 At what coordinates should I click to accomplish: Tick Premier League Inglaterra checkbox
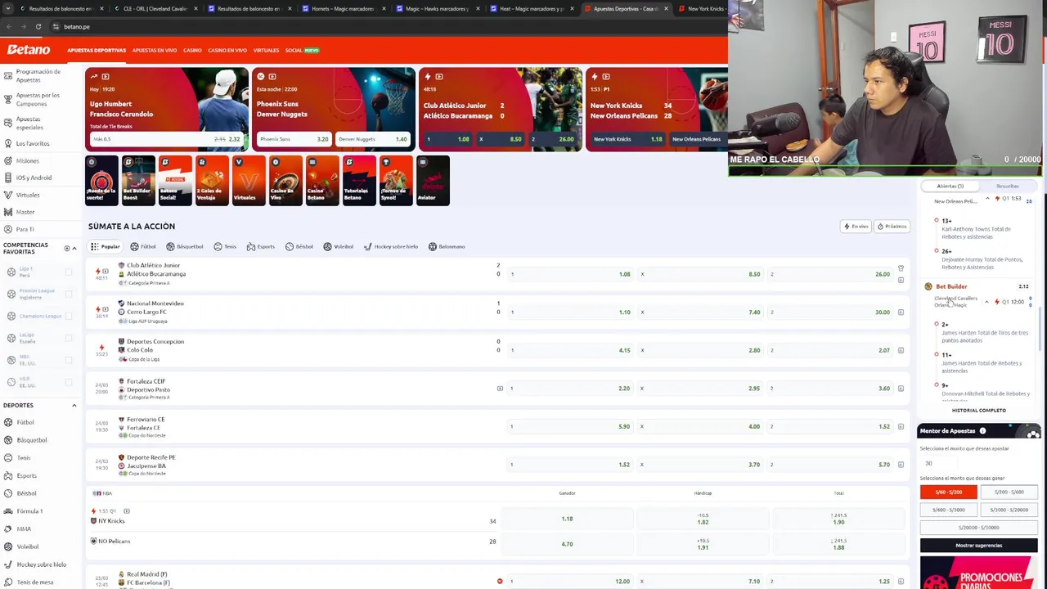[x=68, y=294]
